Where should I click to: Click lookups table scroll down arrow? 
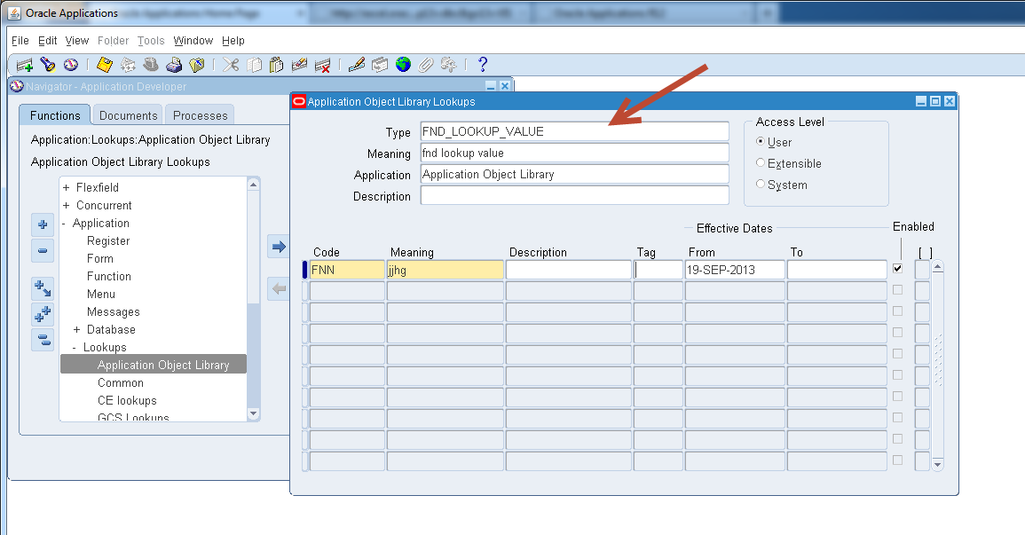tap(938, 465)
